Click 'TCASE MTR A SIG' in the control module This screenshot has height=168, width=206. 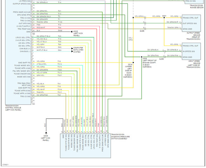[x=23, y=68]
